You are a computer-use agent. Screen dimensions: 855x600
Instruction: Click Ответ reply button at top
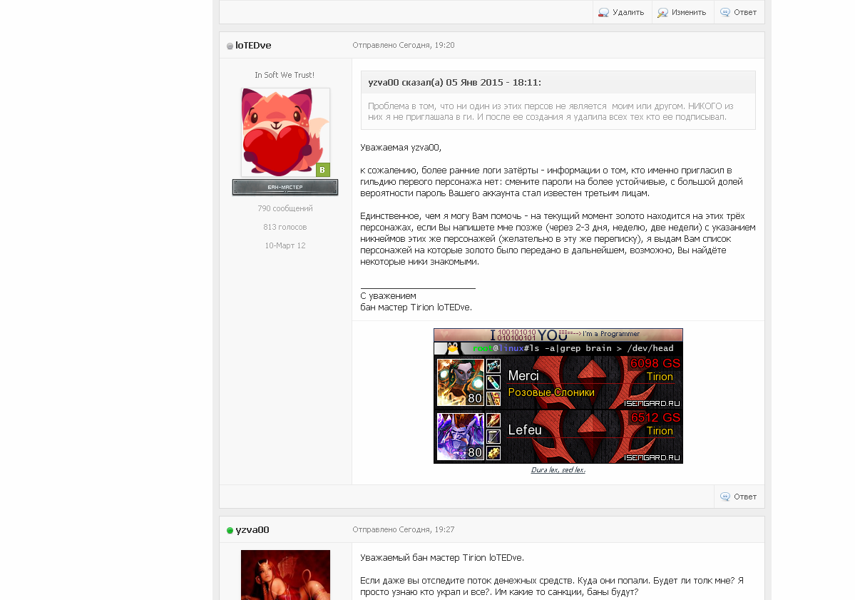(x=739, y=12)
